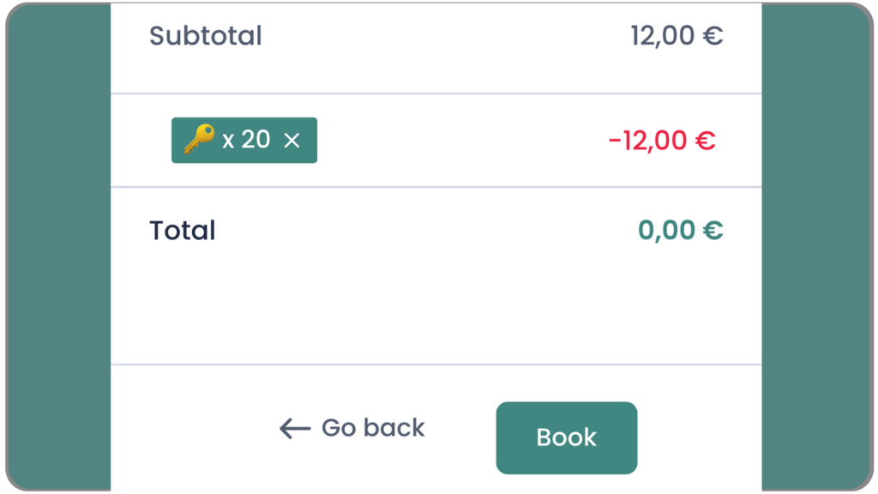Click the 12,00 € subtotal amount

677,36
